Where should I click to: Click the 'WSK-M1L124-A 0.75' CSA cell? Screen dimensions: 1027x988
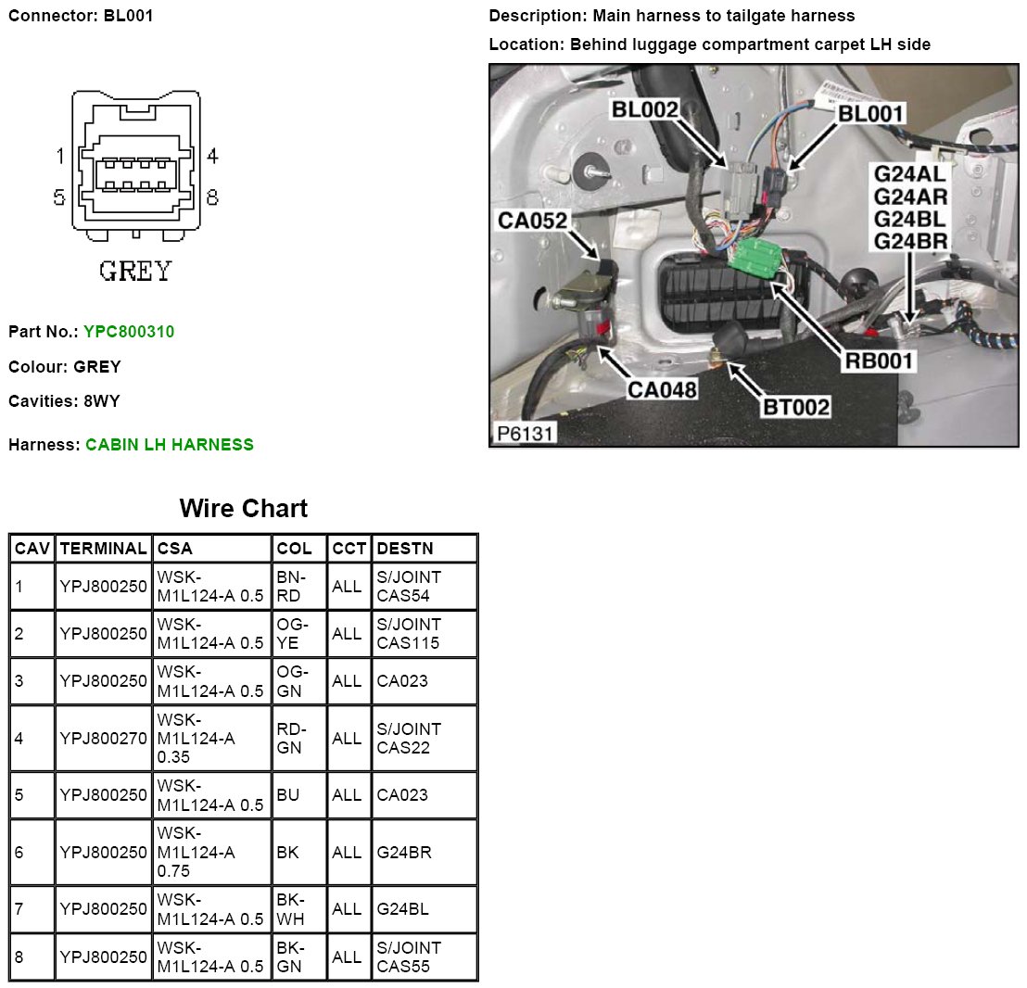click(212, 853)
